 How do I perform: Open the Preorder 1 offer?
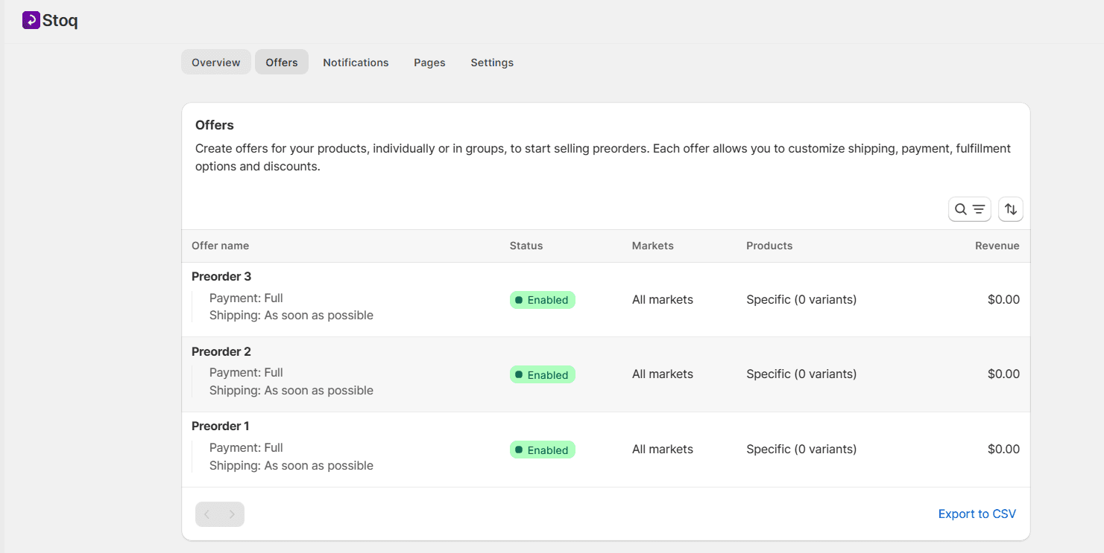(221, 426)
